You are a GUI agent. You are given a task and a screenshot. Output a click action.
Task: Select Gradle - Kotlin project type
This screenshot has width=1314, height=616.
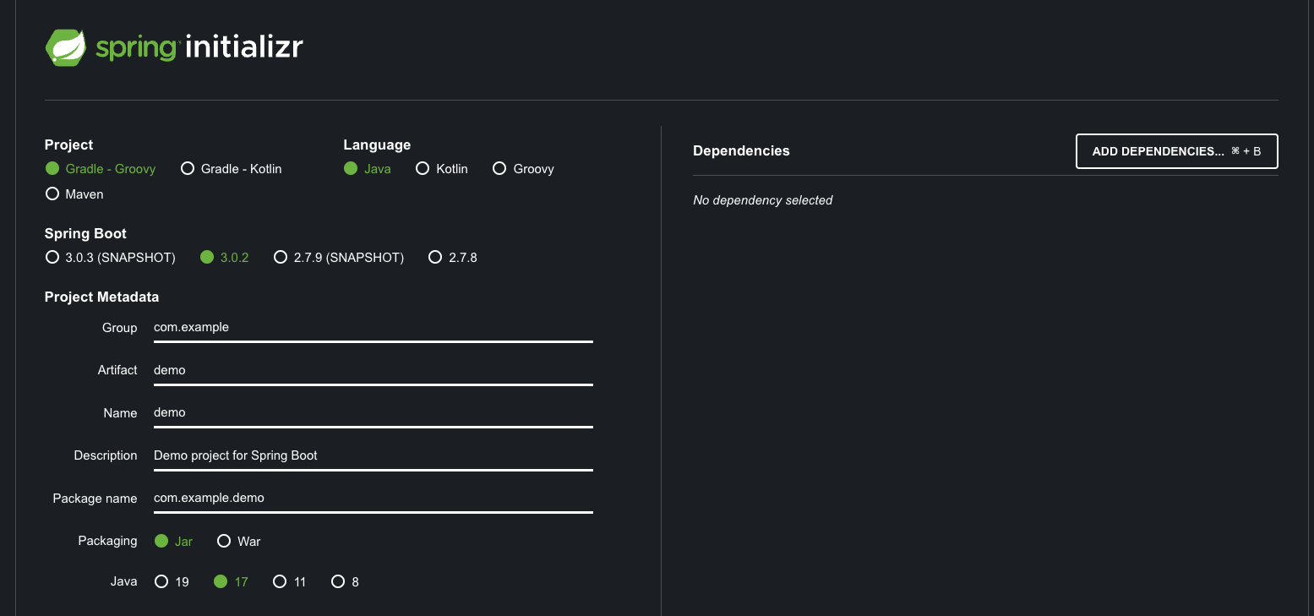(x=232, y=169)
